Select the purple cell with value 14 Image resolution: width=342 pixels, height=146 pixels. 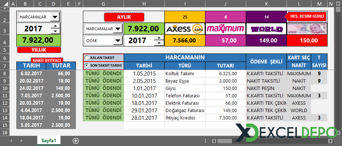click(266, 17)
